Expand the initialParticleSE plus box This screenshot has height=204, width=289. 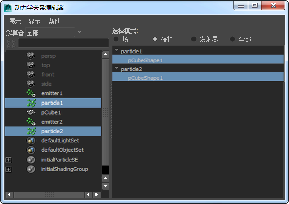8,160
